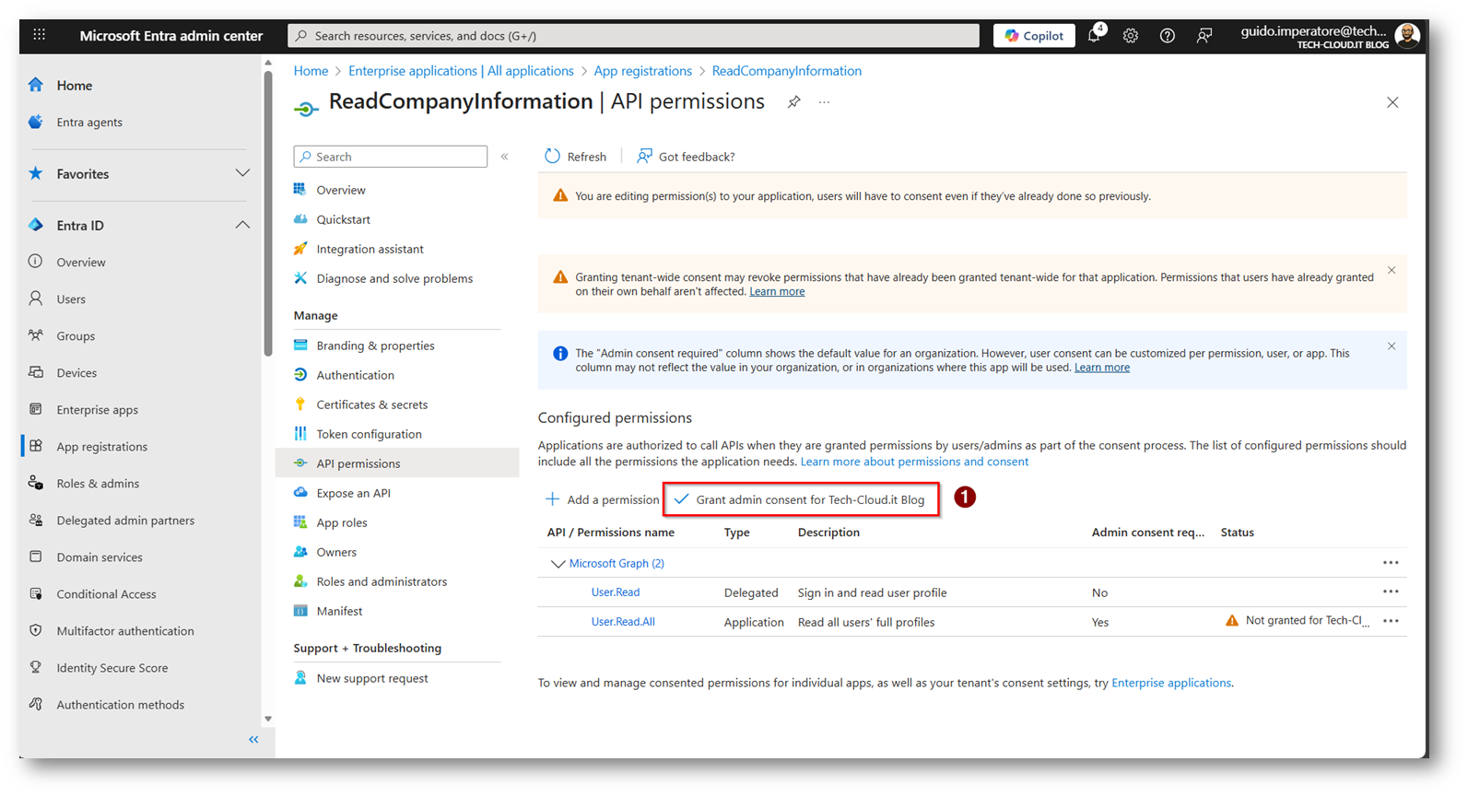Add a permission
The image size is (1468, 797).
tap(603, 499)
